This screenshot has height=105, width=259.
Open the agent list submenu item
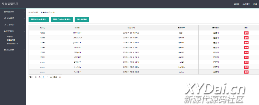[10, 36]
